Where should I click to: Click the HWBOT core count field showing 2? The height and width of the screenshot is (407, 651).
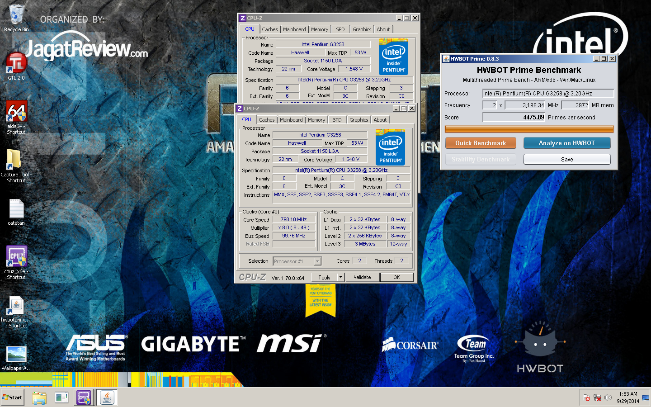point(490,105)
